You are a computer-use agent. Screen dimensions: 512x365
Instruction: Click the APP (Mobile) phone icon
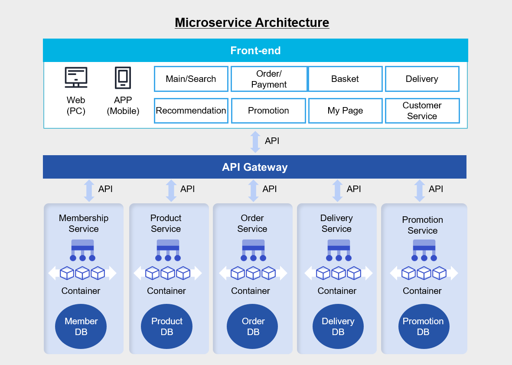click(x=123, y=78)
